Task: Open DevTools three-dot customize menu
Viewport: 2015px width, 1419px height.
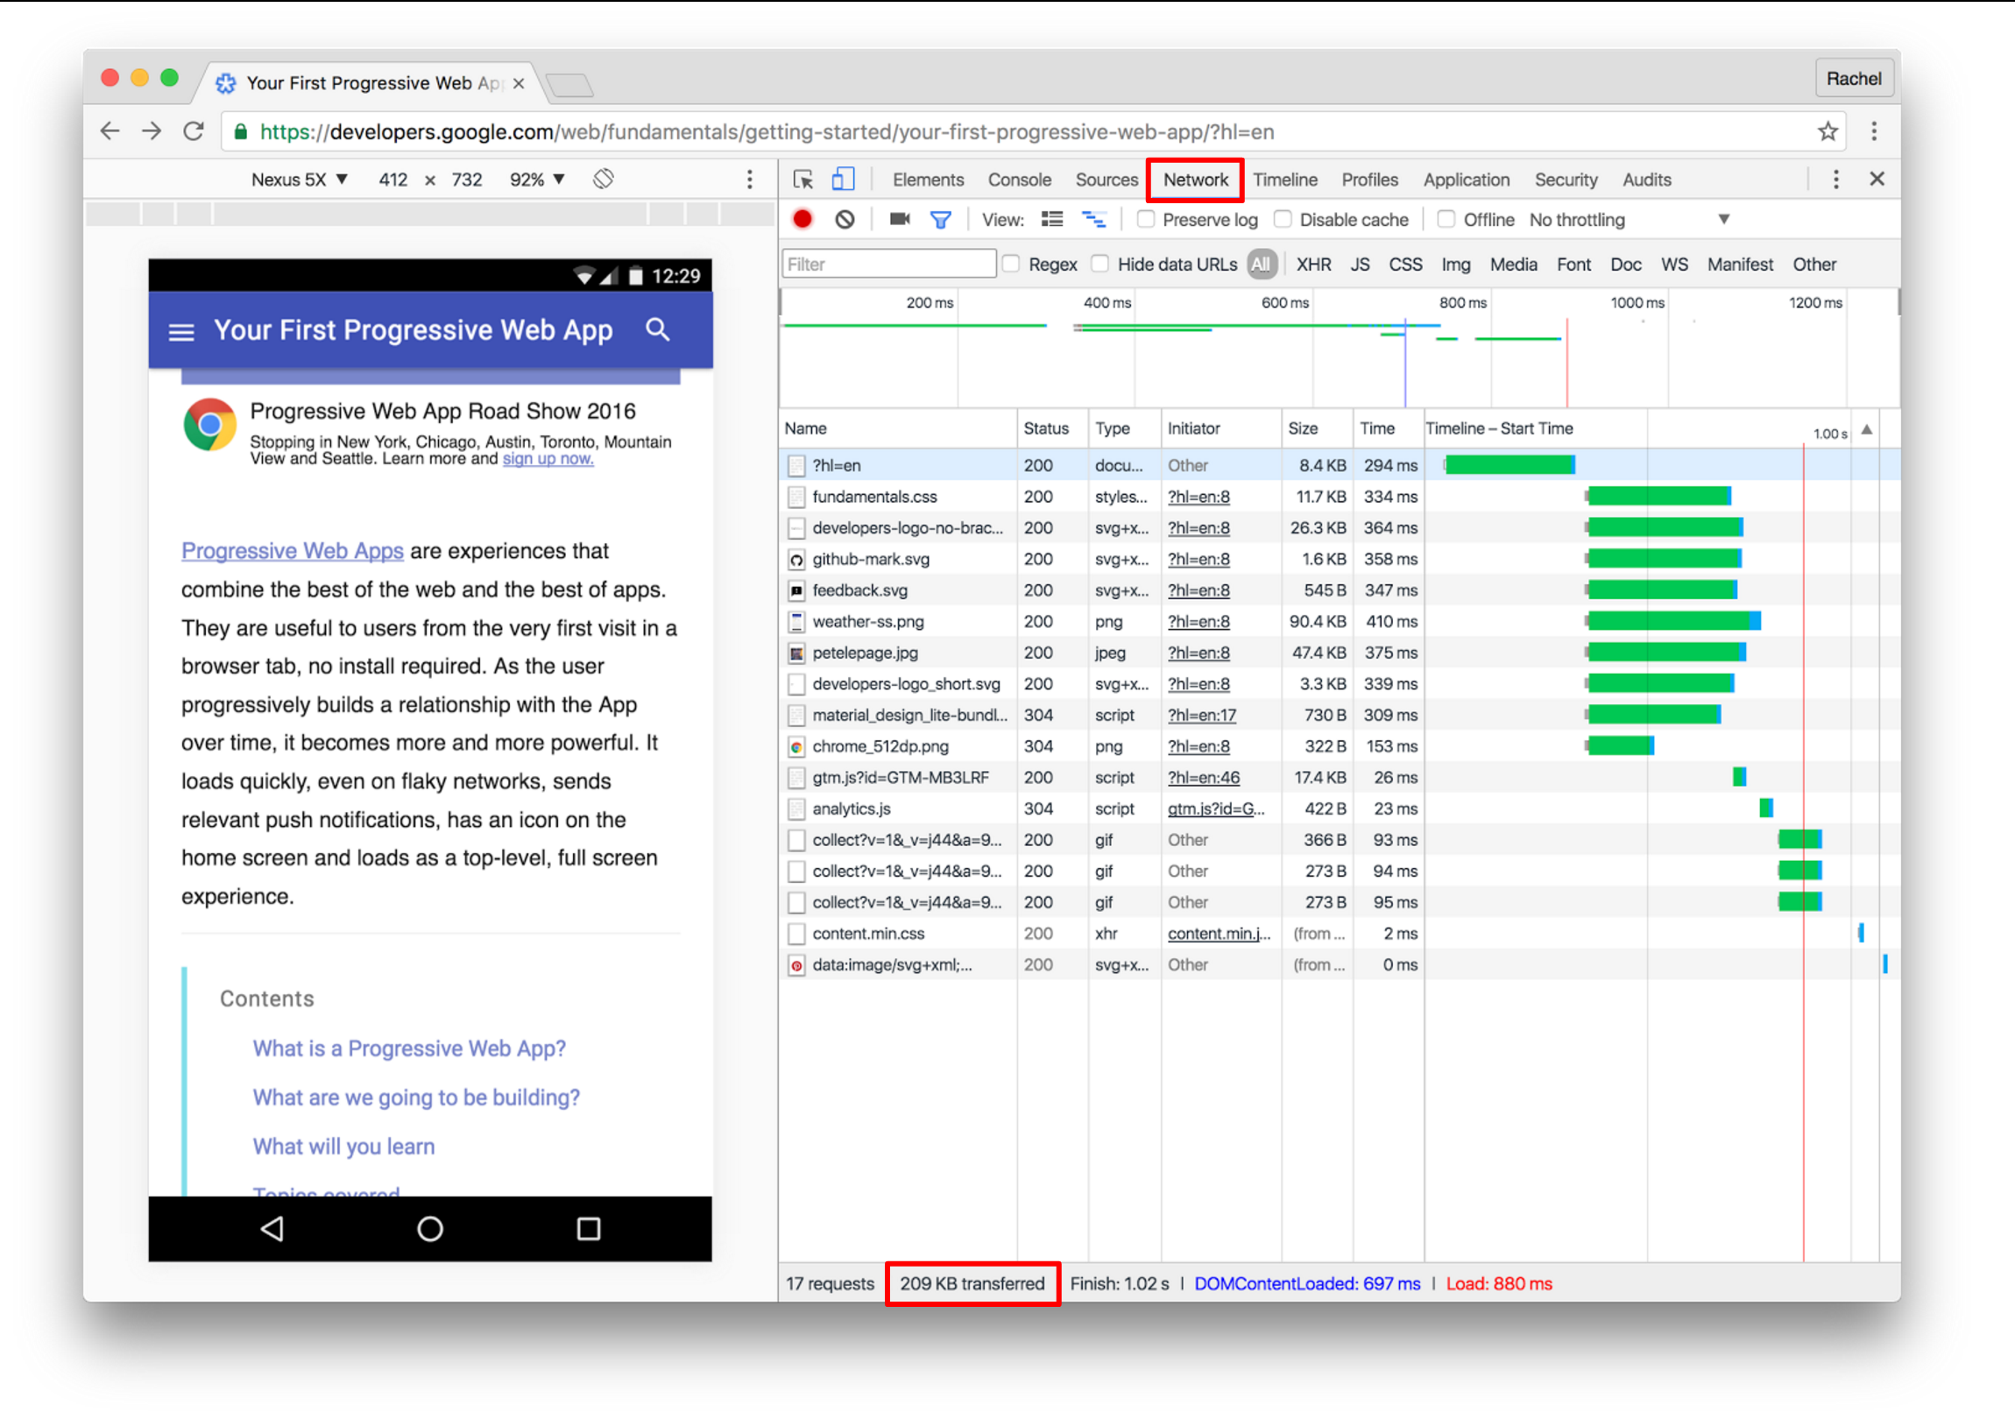Action: click(x=1835, y=179)
